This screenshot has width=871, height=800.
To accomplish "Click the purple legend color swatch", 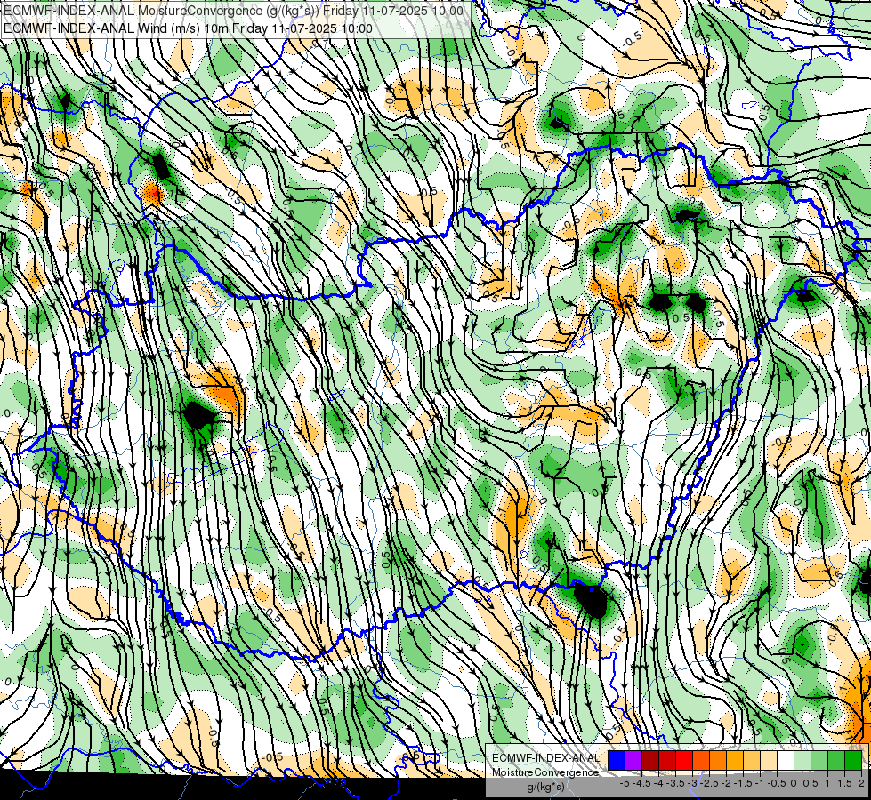I will 633,761.
